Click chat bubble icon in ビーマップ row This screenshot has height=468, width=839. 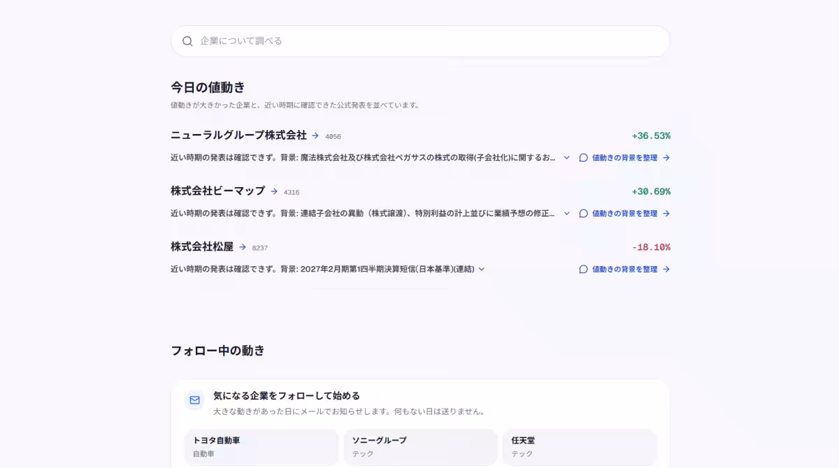[x=583, y=214]
